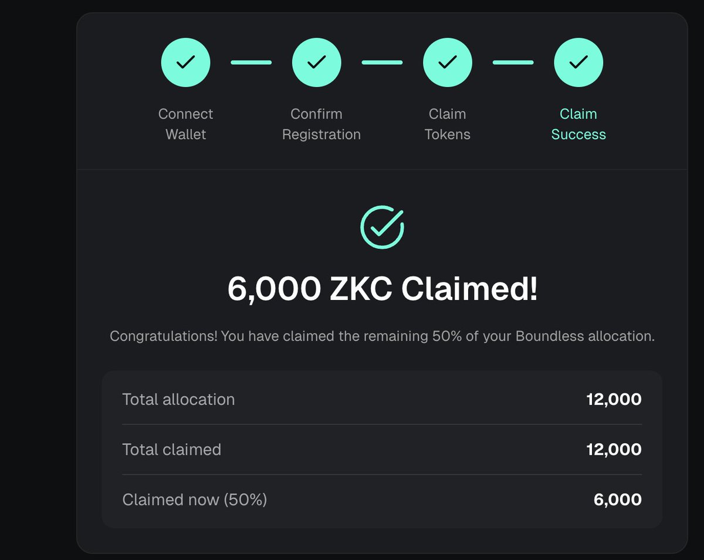Image resolution: width=704 pixels, height=560 pixels.
Task: Select the Claim Tokens step label
Action: click(447, 124)
